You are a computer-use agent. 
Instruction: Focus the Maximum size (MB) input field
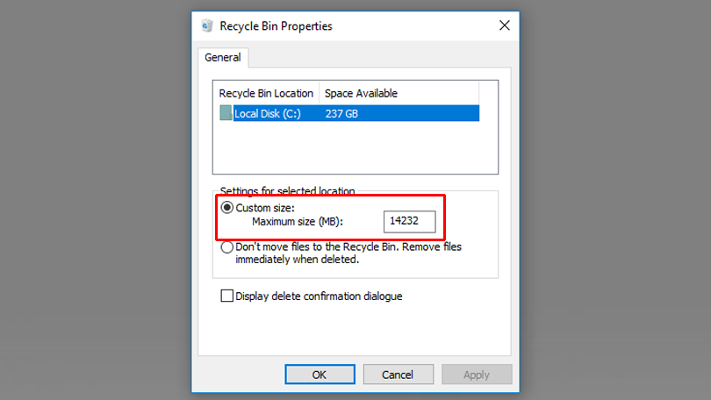tap(409, 222)
